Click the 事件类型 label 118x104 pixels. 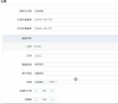(x=27, y=73)
